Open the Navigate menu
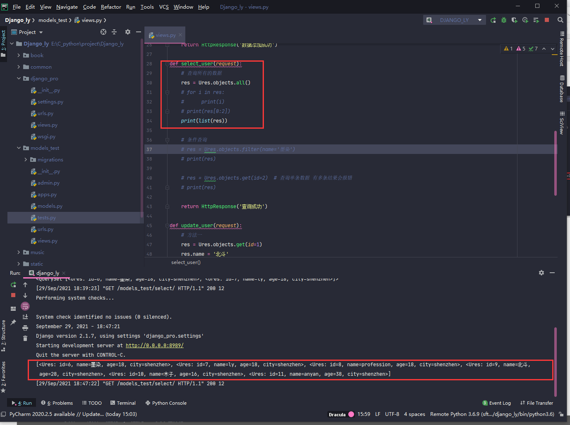 (x=67, y=7)
